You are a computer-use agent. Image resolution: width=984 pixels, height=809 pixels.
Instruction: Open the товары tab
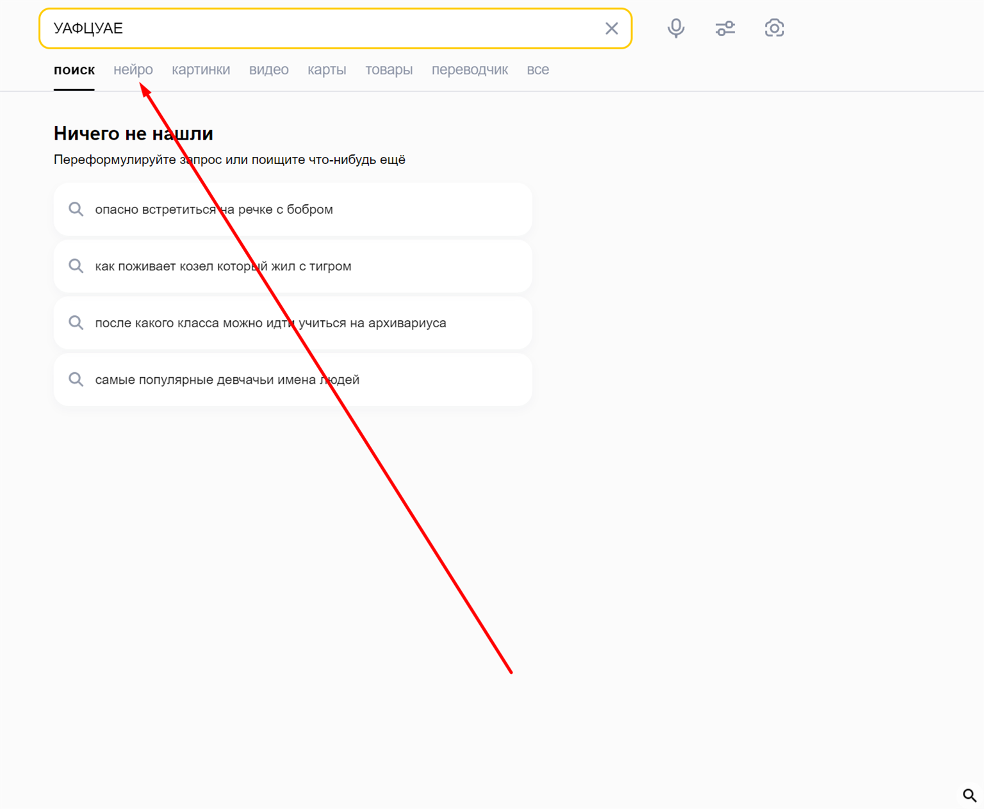tap(389, 70)
